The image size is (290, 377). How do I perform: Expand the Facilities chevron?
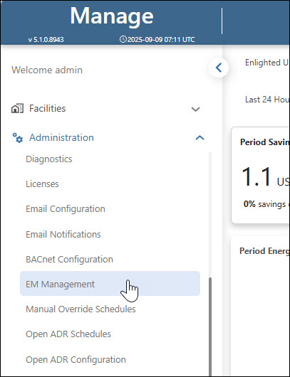[195, 109]
